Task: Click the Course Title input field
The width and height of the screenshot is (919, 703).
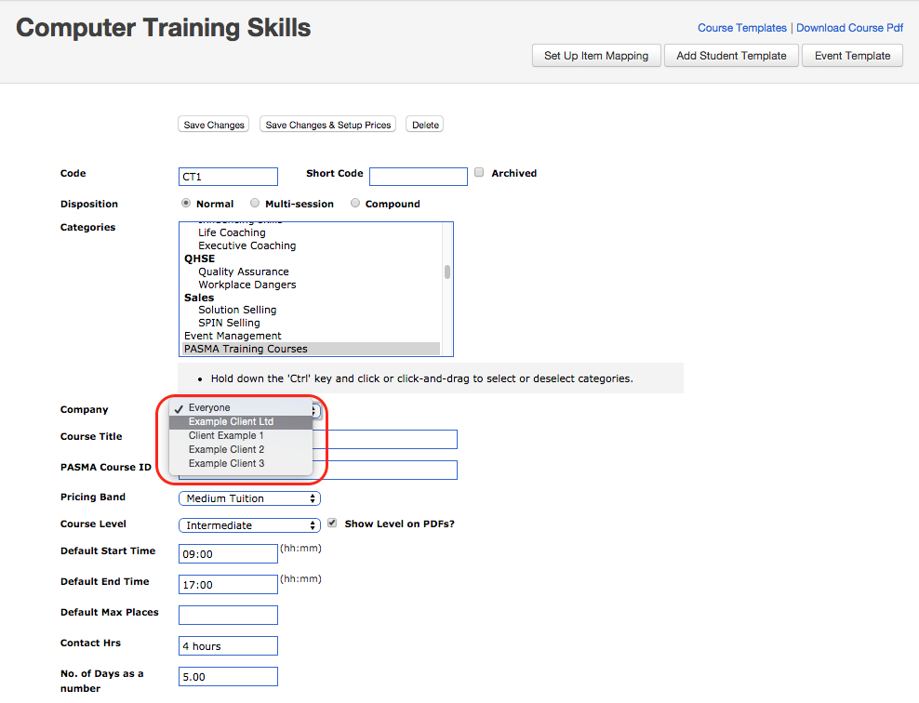Action: coord(385,439)
